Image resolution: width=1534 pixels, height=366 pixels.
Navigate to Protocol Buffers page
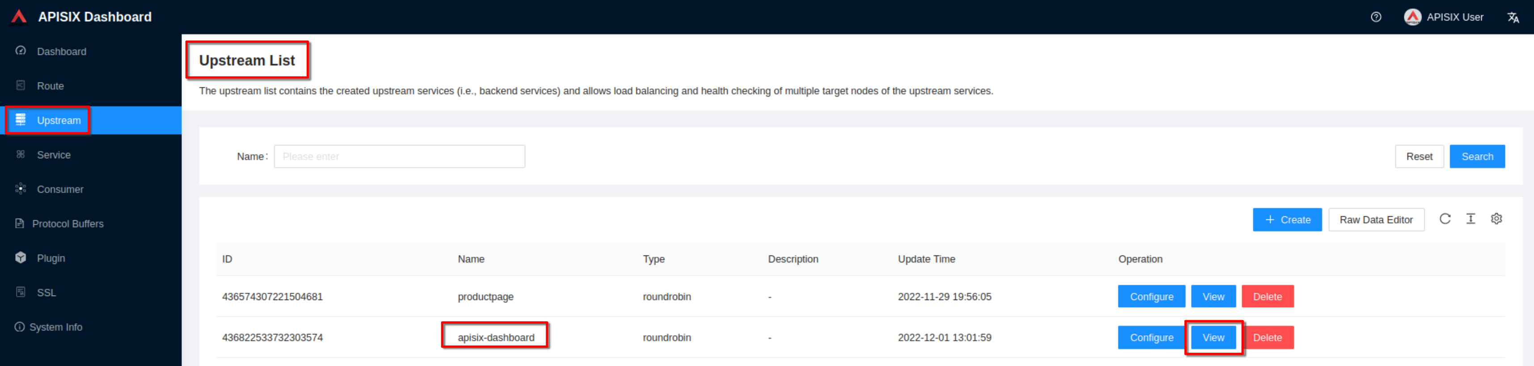[x=67, y=224]
